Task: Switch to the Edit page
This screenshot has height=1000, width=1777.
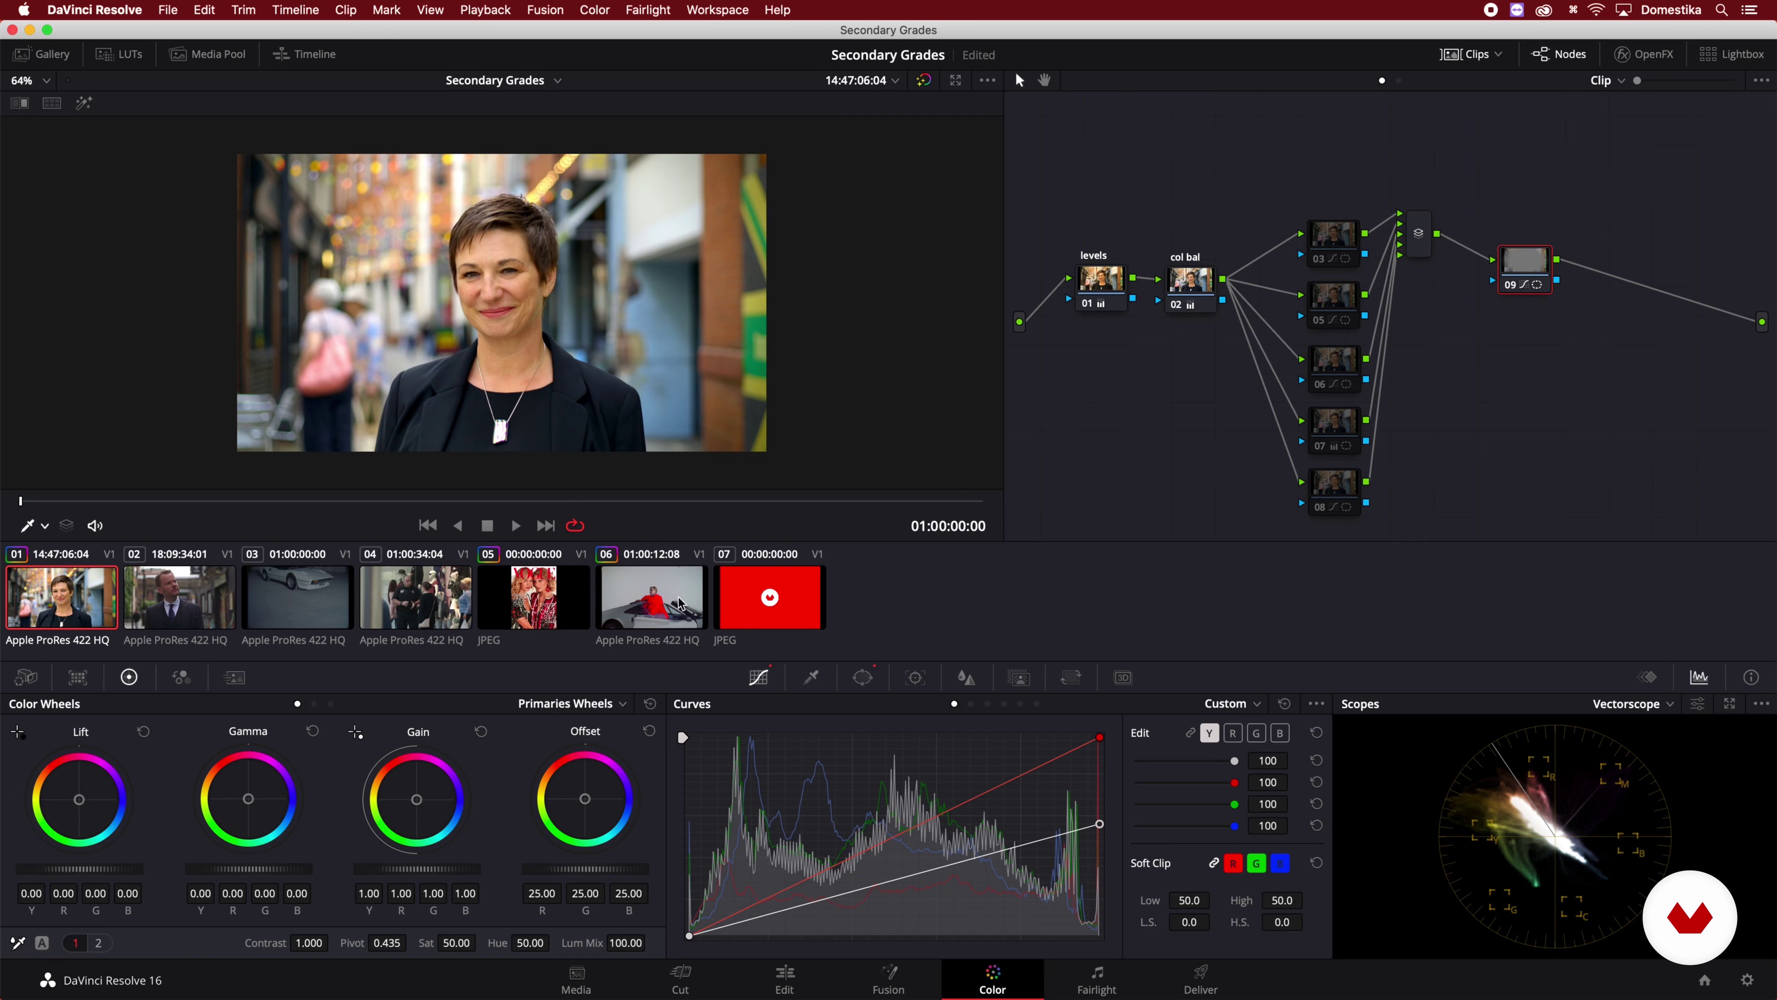Action: [x=784, y=980]
